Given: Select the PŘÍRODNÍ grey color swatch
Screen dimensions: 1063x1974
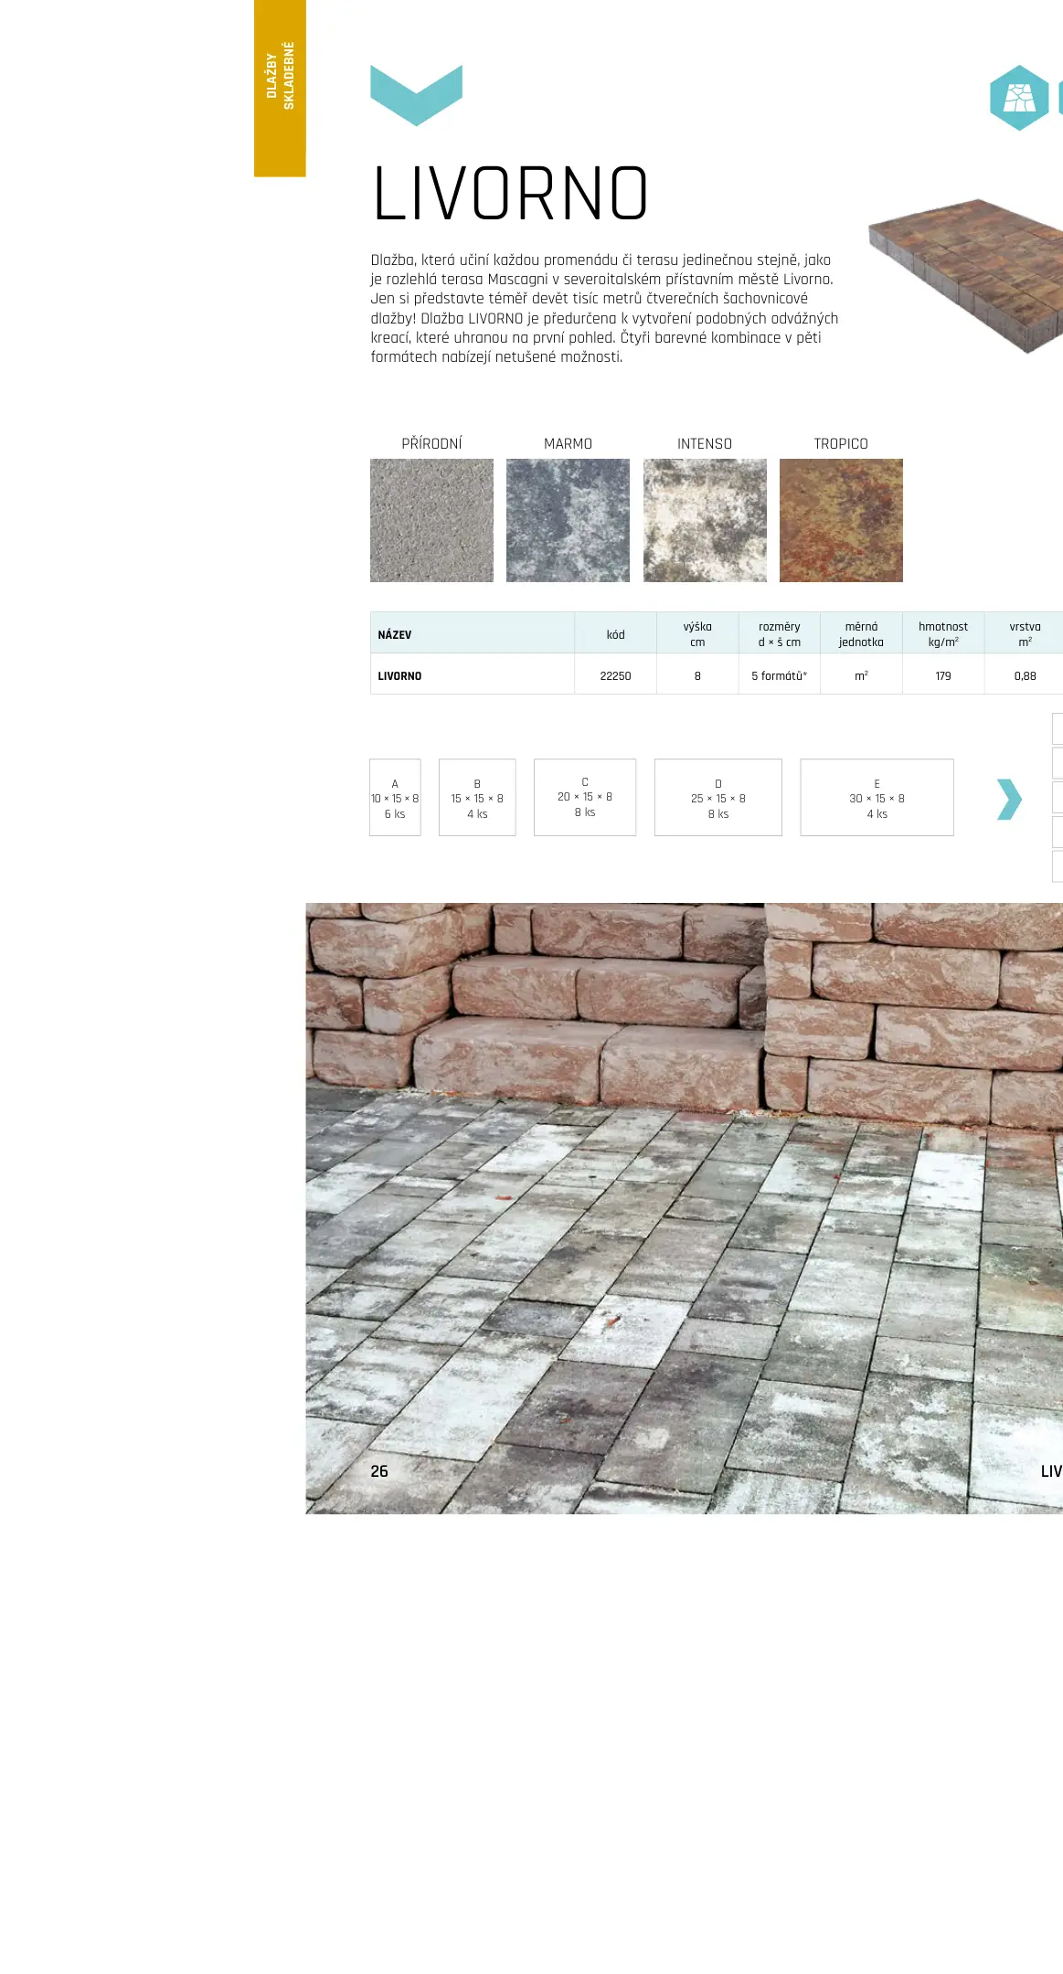Looking at the screenshot, I should coord(431,520).
